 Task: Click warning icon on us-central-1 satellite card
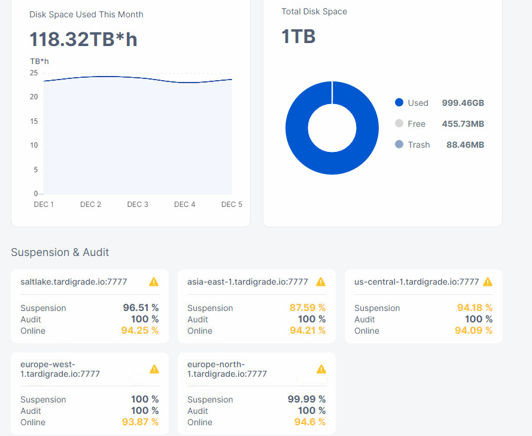[x=488, y=282]
